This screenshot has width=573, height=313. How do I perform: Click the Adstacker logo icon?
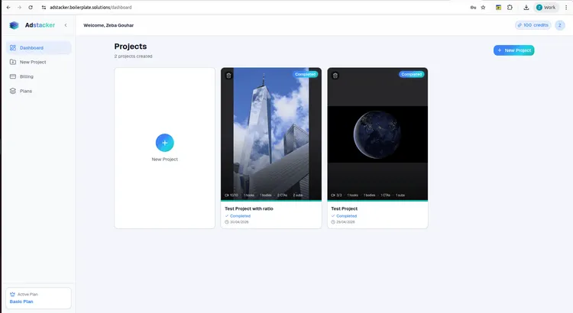click(14, 25)
